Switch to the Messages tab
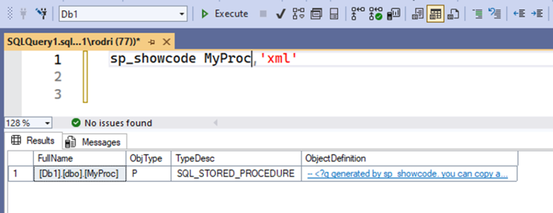 [x=95, y=142]
